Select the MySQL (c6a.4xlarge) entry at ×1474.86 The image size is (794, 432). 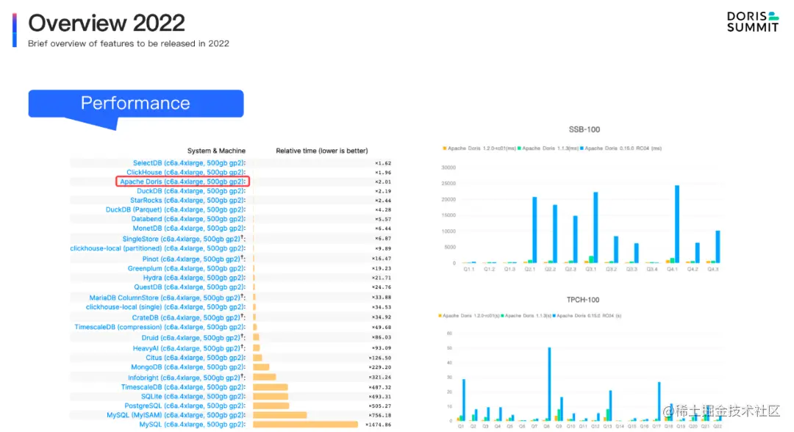pos(193,425)
